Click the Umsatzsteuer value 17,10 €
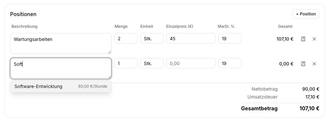The image size is (331, 125). tap(312, 97)
